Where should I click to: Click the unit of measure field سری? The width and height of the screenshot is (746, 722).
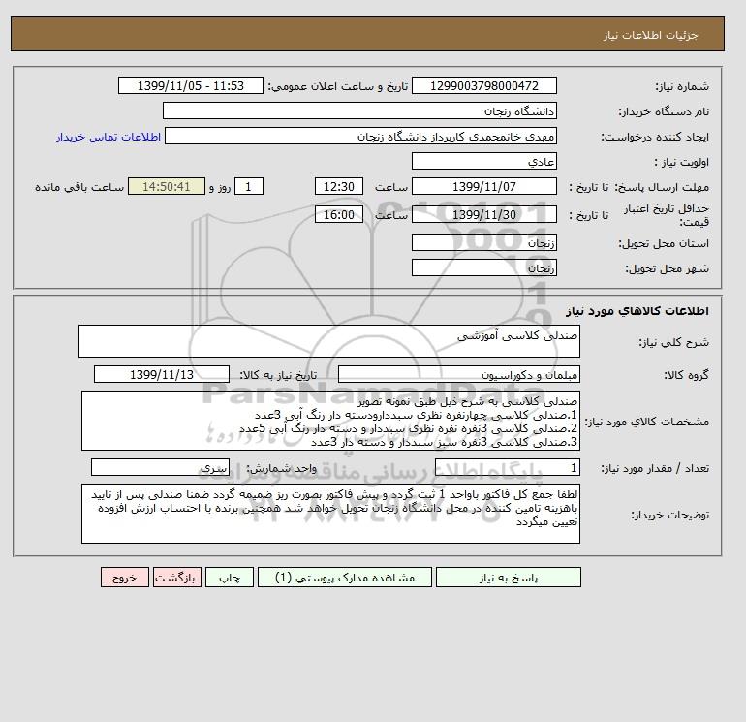click(160, 467)
